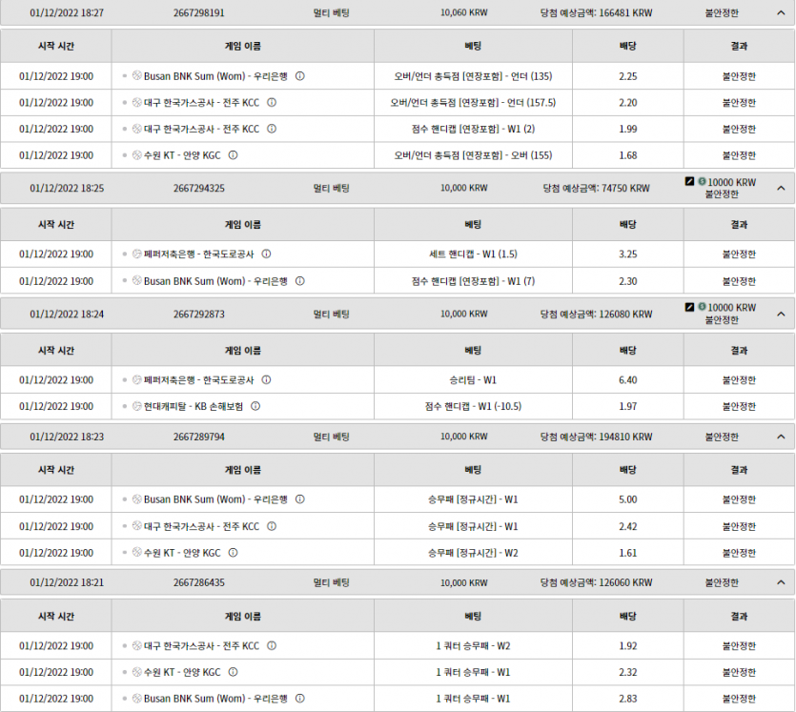Click bet timestamp 01/12/2022 18:21
This screenshot has height=712, width=796.
(x=67, y=582)
